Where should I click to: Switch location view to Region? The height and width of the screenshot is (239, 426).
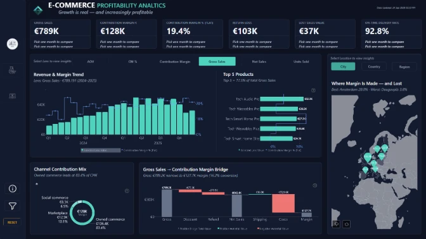click(x=404, y=66)
